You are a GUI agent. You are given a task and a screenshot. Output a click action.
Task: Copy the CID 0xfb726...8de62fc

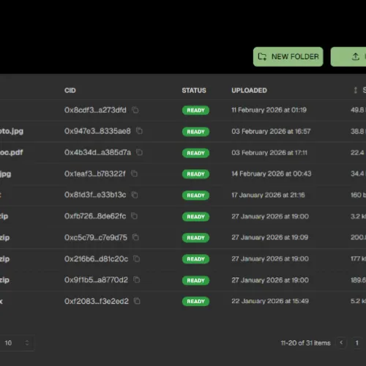pos(134,216)
